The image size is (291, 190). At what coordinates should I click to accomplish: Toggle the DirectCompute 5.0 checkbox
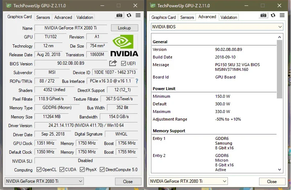(x=102, y=169)
